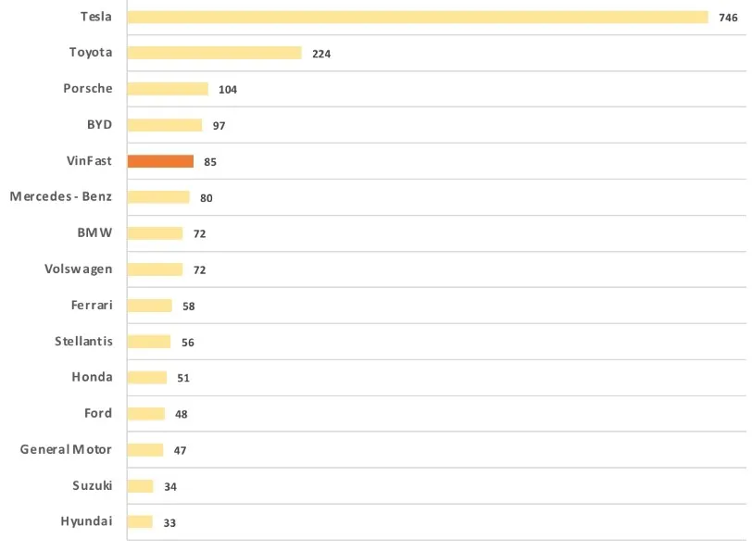Image resolution: width=752 pixels, height=551 pixels.
Task: Click the BMW bar
Action: coord(155,233)
